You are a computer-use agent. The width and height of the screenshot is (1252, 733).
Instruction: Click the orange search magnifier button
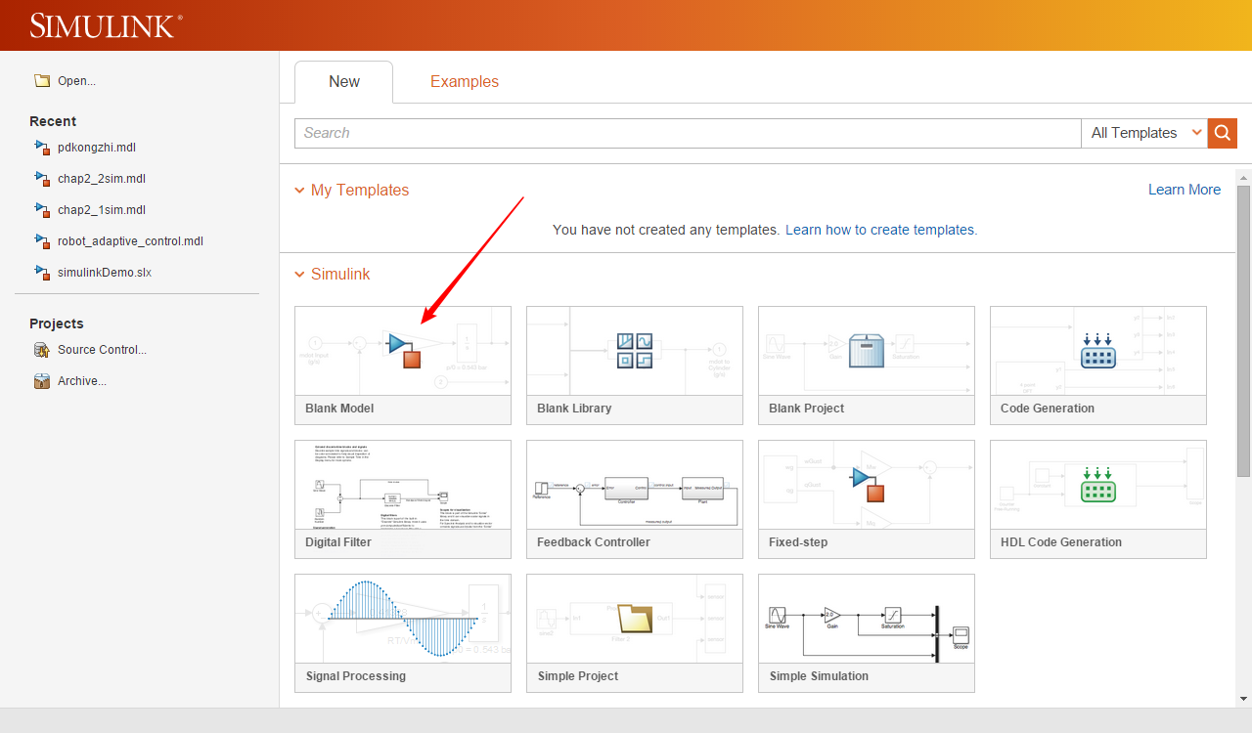pos(1222,133)
